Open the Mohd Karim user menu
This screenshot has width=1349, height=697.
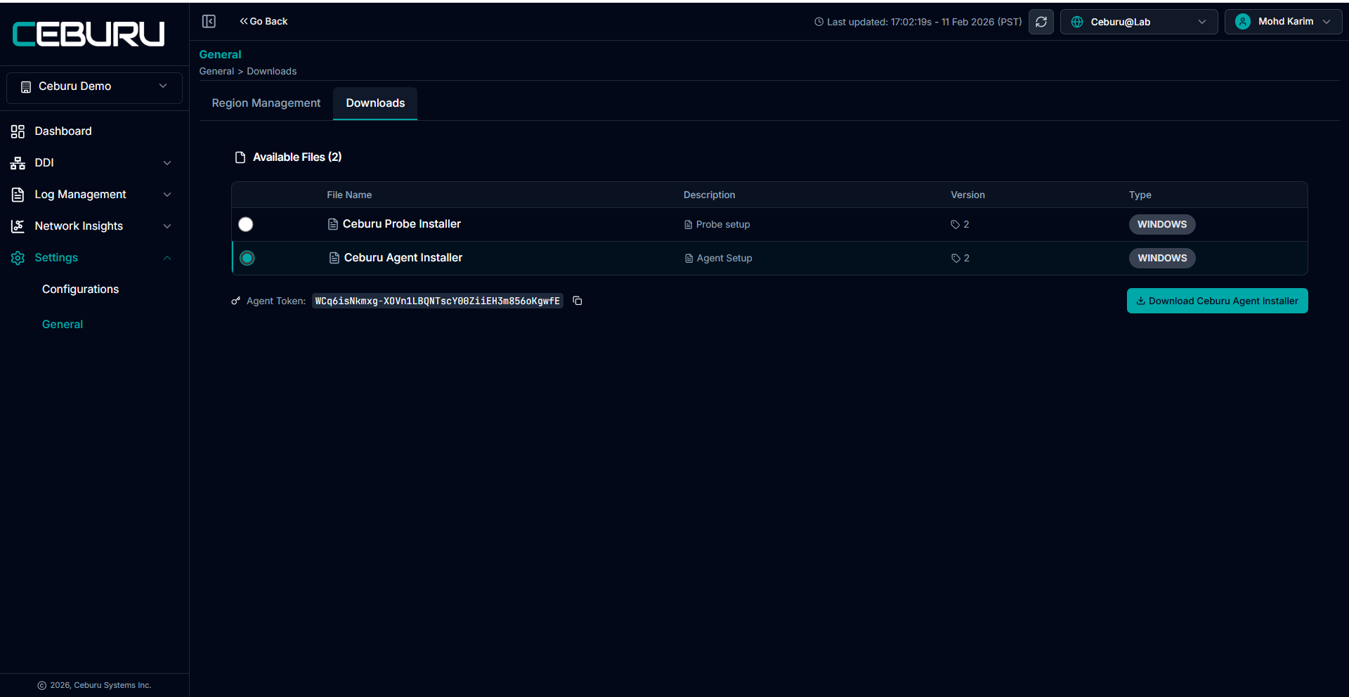coord(1283,22)
